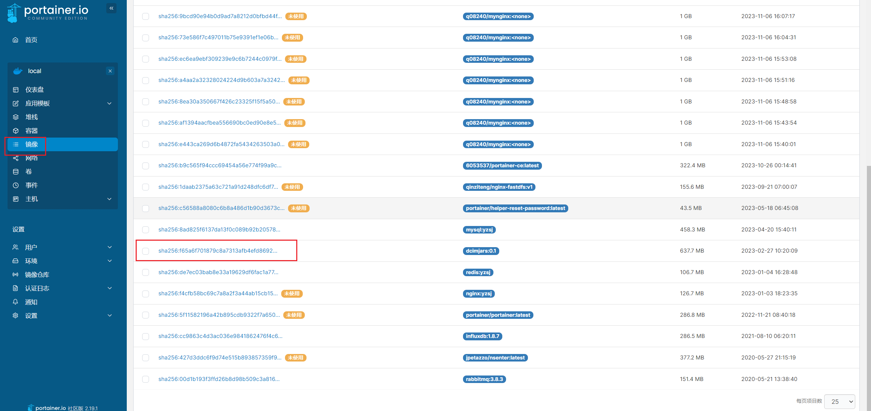Open the 事件 events menu item
This screenshot has height=411, width=871.
coord(31,185)
